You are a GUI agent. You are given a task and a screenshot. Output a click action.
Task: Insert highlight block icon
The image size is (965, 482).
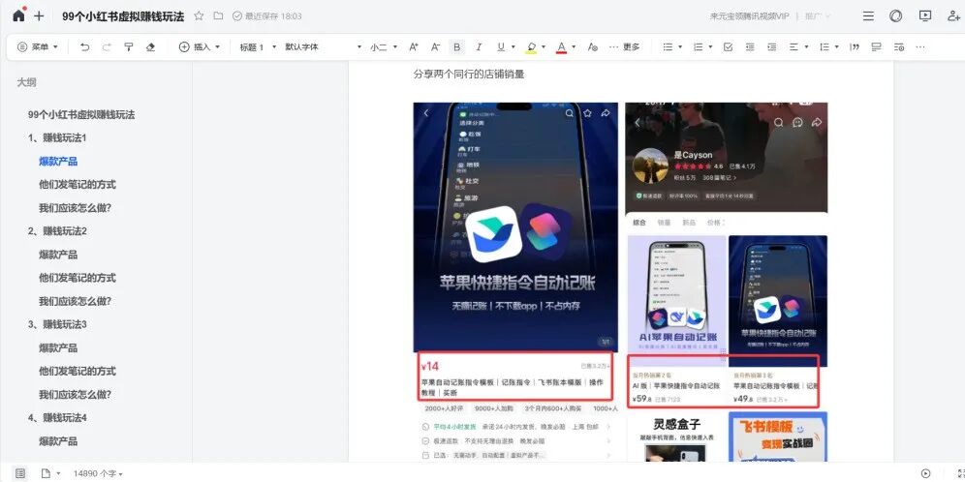tap(877, 46)
